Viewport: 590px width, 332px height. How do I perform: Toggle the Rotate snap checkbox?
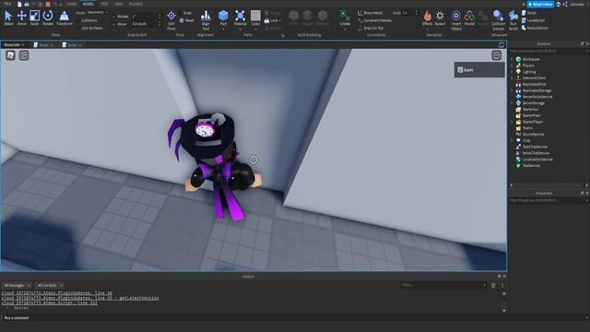point(114,17)
